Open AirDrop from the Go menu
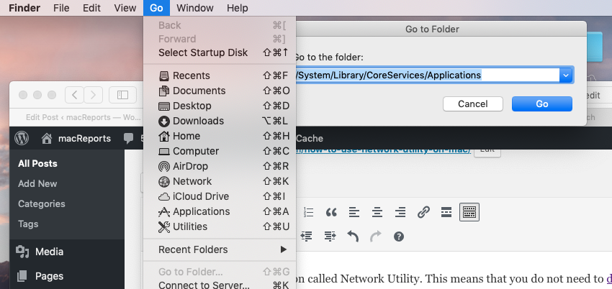The width and height of the screenshot is (612, 289). tap(220, 166)
